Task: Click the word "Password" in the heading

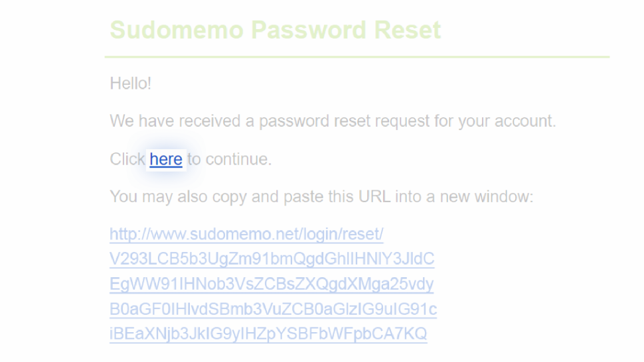Action: coord(309,30)
